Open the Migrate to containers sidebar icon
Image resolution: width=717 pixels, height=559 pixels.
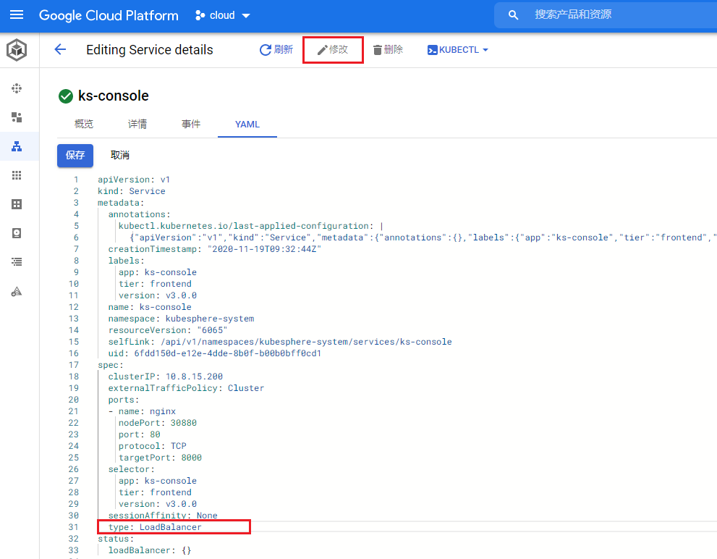pyautogui.click(x=17, y=292)
